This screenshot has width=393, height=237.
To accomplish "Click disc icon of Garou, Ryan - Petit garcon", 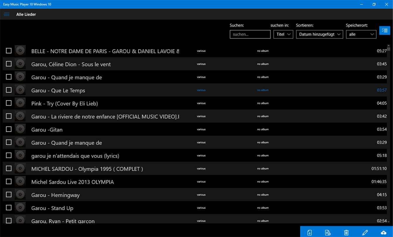I will click(20, 220).
